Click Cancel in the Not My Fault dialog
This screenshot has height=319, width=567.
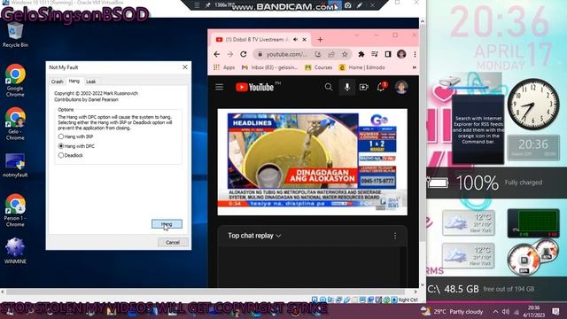tap(173, 242)
